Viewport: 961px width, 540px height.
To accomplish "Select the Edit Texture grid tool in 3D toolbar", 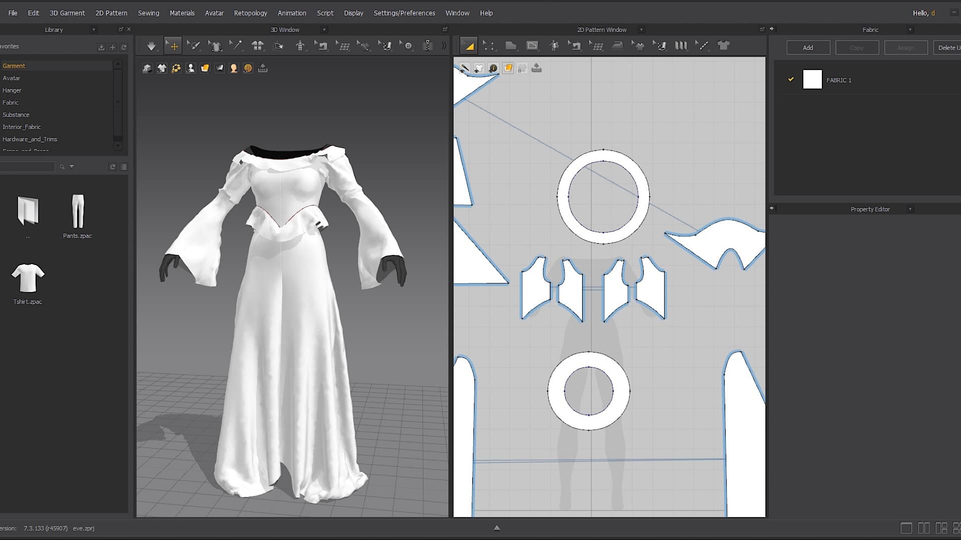I will (343, 46).
